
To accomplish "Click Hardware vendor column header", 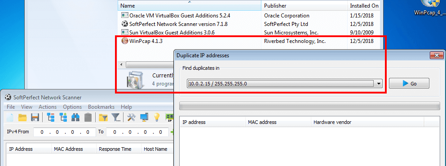I will (x=367, y=123).
